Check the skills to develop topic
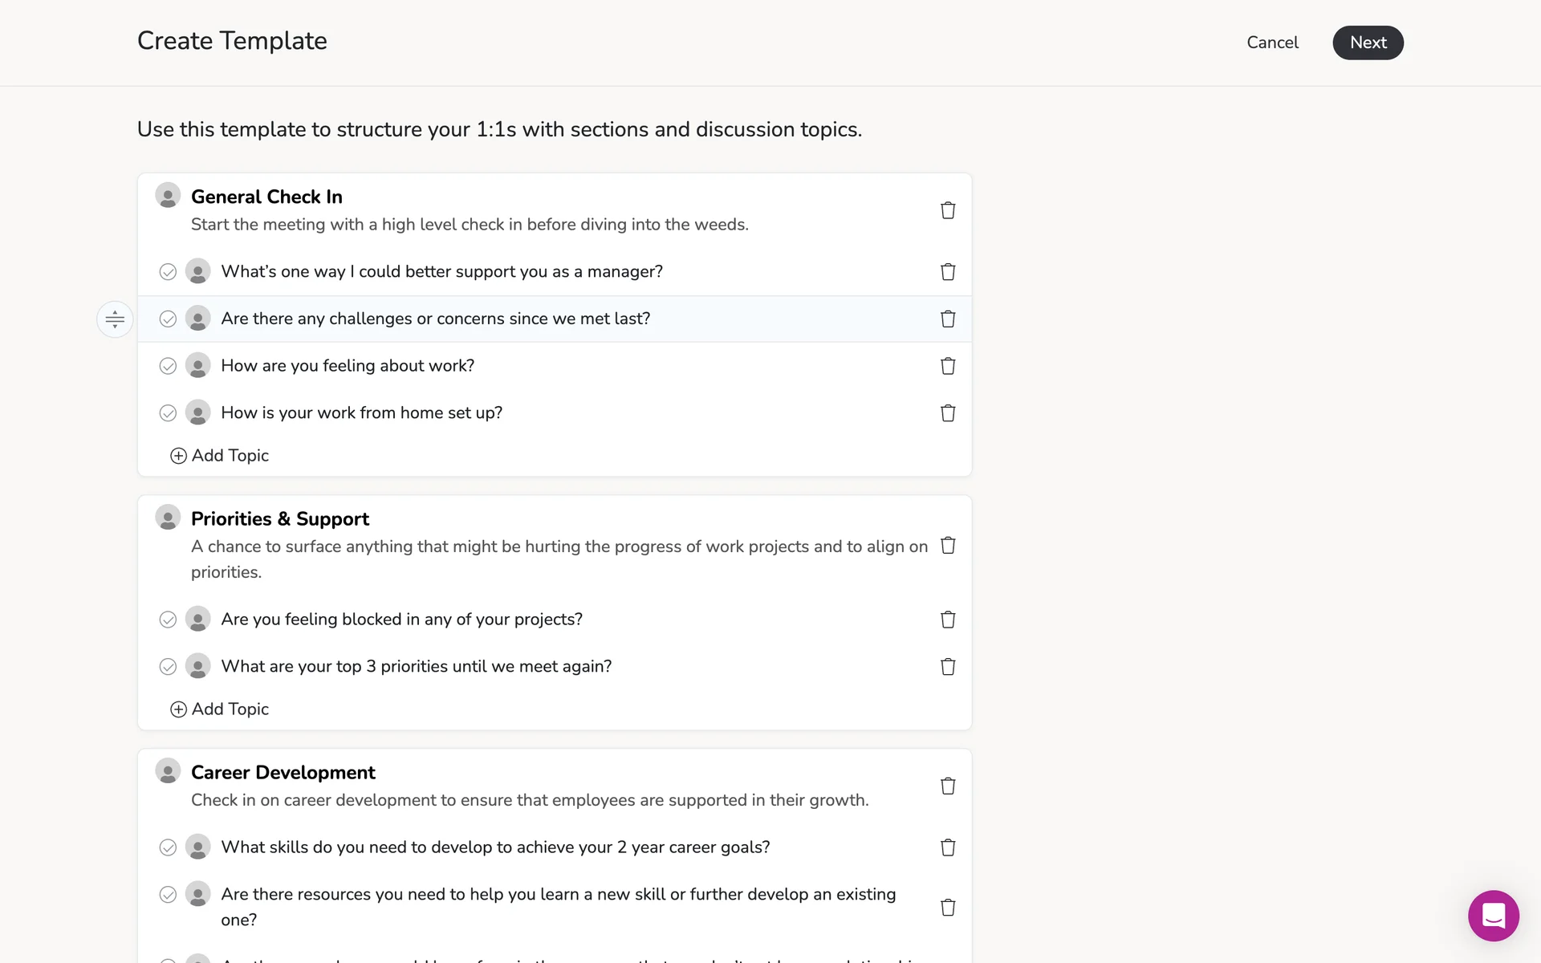The image size is (1541, 963). tap(168, 847)
